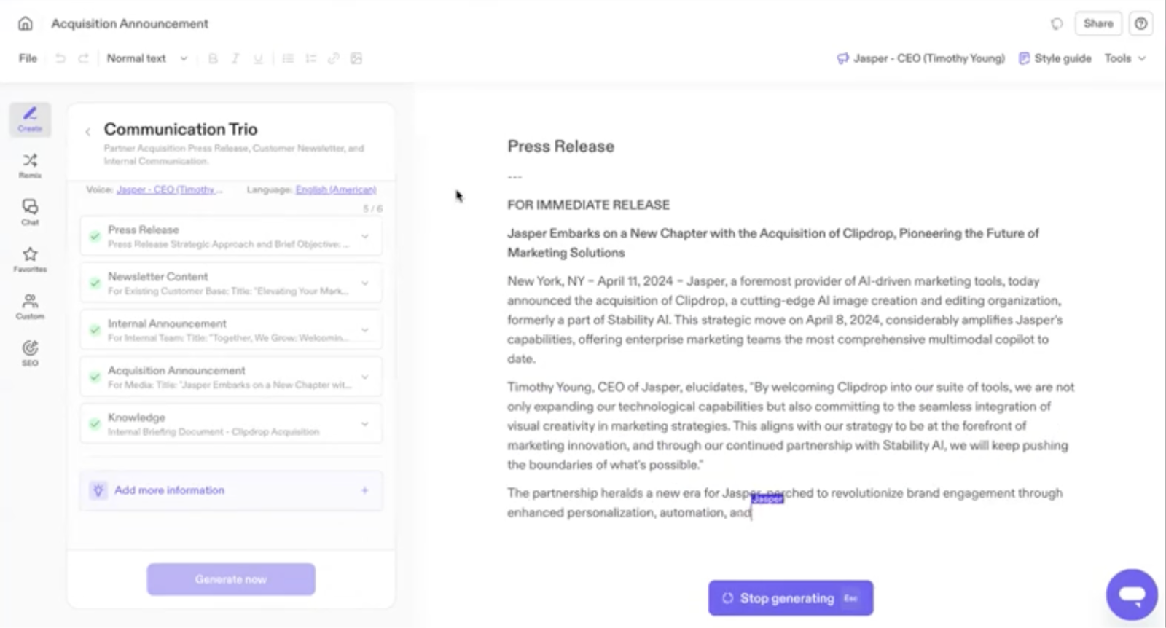This screenshot has width=1166, height=628.
Task: Click the paragraph starting 'New York, NY'
Action: point(786,320)
